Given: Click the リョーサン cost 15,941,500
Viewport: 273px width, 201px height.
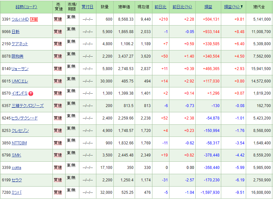Looking at the screenshot, I should 261,69.
